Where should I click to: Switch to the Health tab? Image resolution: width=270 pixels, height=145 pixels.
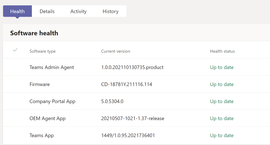pos(17,11)
